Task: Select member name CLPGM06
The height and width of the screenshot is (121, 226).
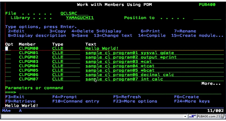Action: pos(29,75)
